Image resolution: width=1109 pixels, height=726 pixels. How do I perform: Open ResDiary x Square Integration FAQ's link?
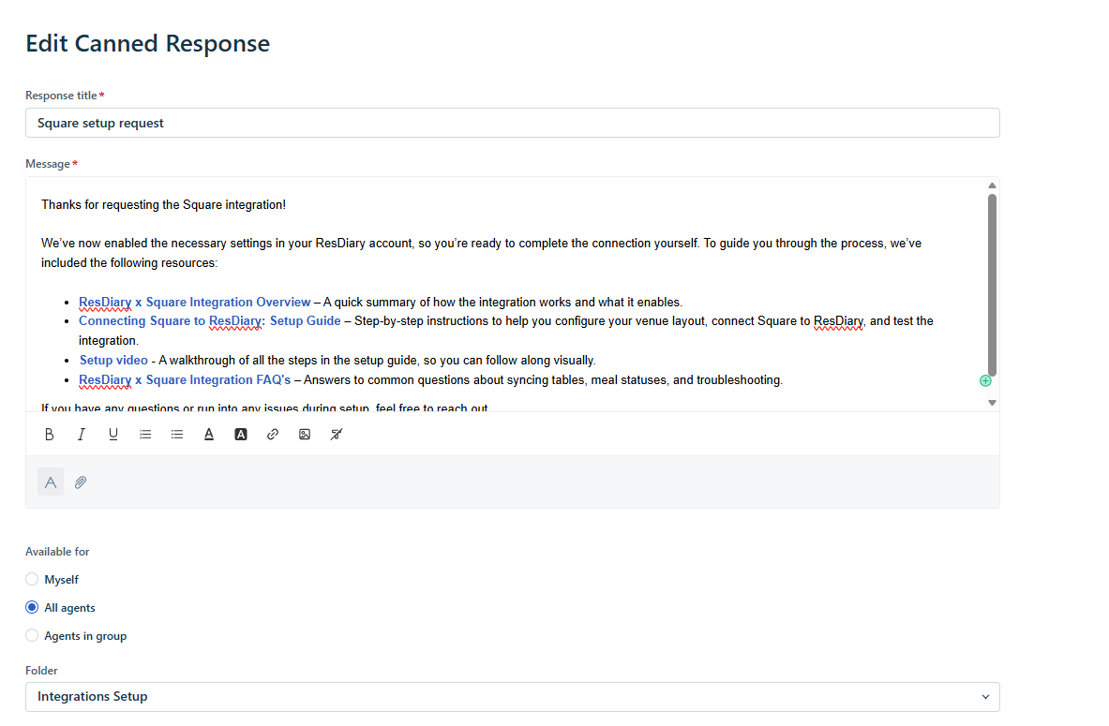pos(185,380)
